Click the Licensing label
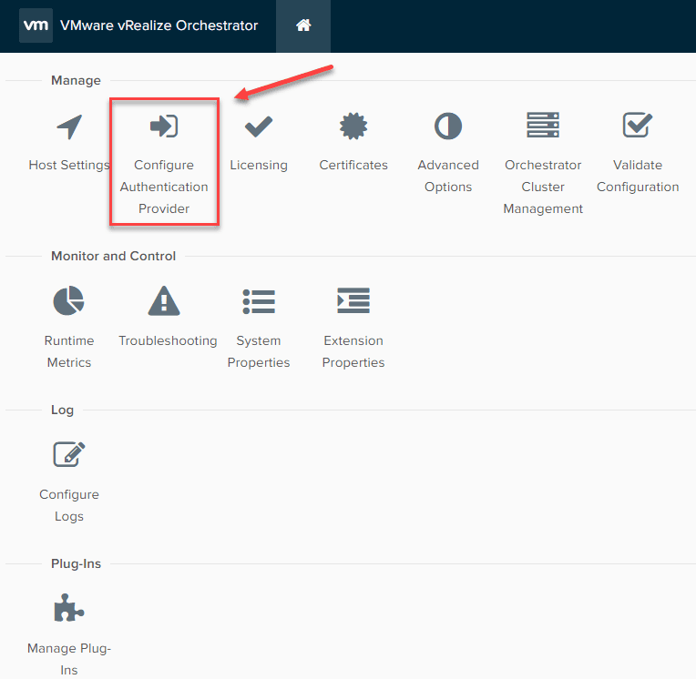The height and width of the screenshot is (679, 696). (259, 165)
